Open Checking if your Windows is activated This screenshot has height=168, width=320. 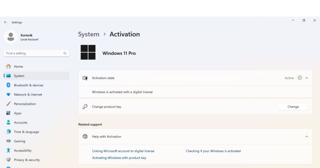[x=213, y=151]
